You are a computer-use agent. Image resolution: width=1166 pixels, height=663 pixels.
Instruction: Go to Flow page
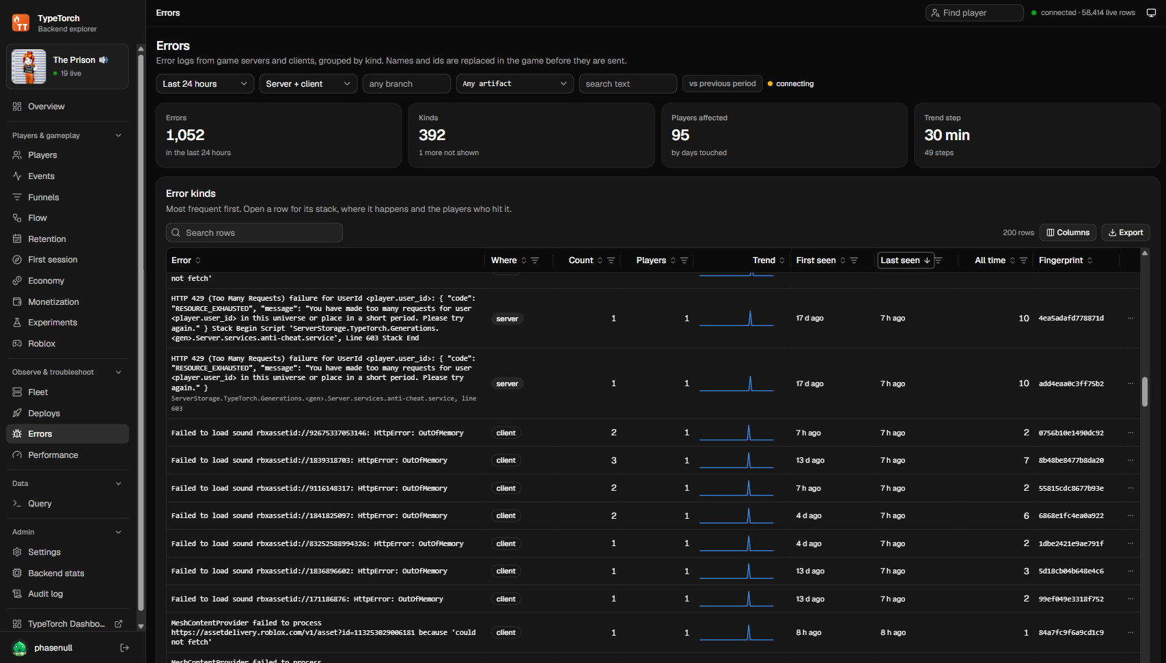tap(67, 218)
